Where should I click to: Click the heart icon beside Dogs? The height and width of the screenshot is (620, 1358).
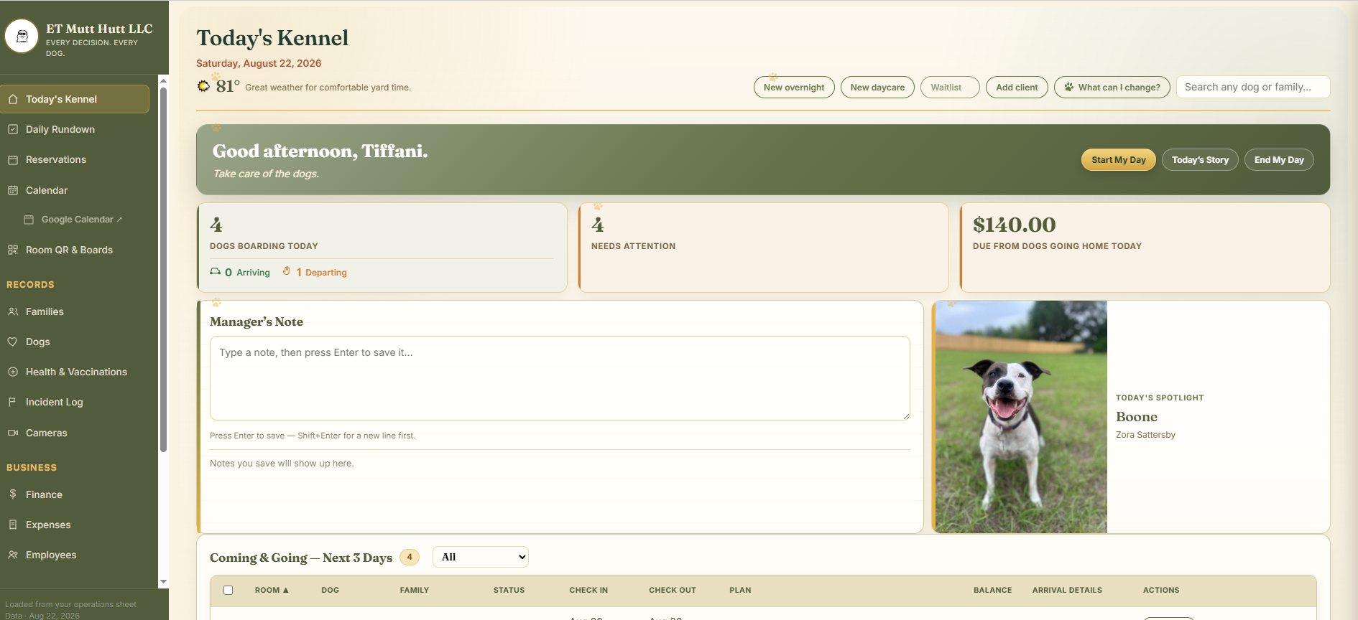(13, 342)
